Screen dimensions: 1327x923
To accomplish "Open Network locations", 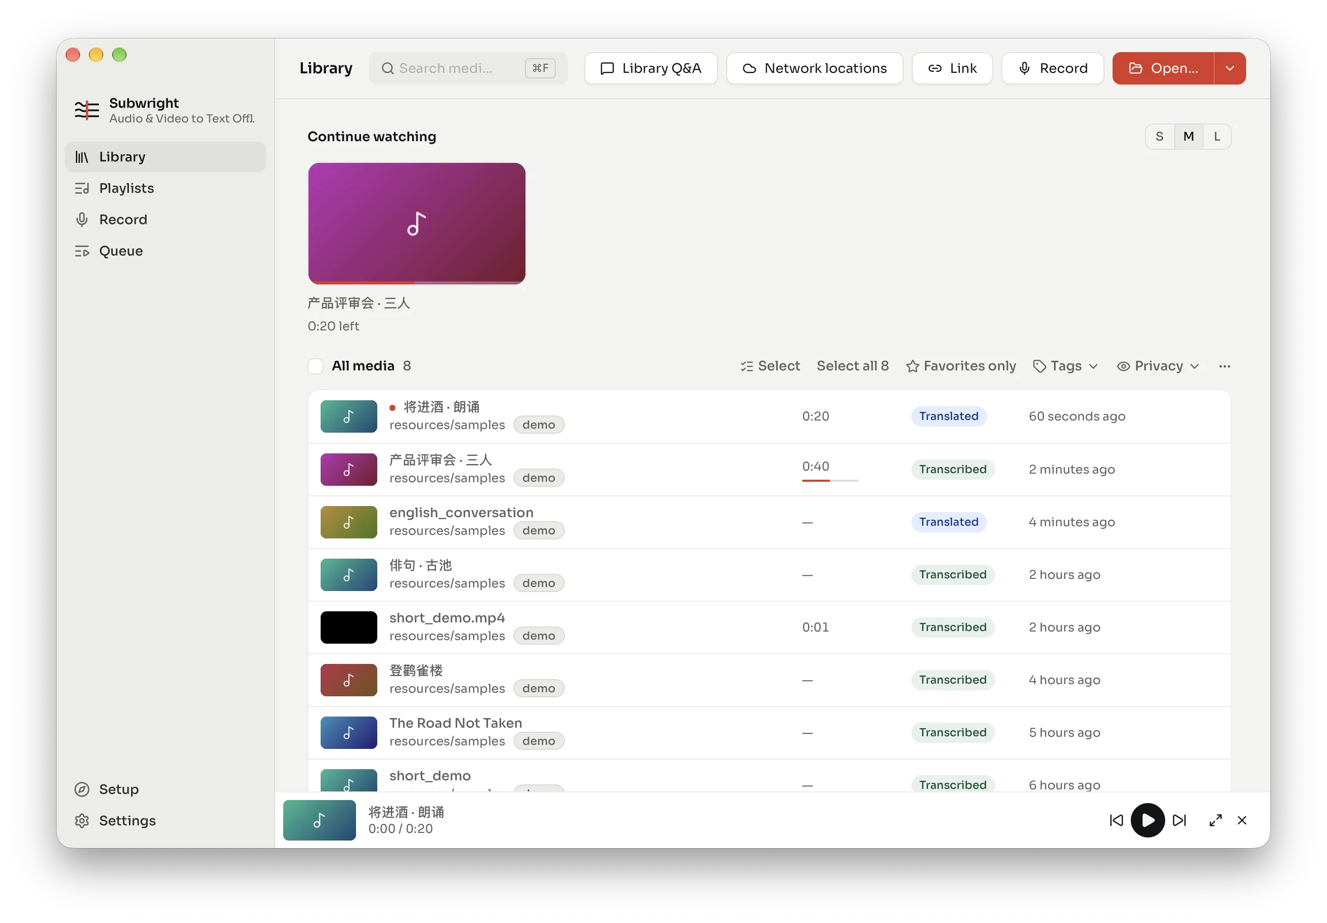I will point(814,68).
